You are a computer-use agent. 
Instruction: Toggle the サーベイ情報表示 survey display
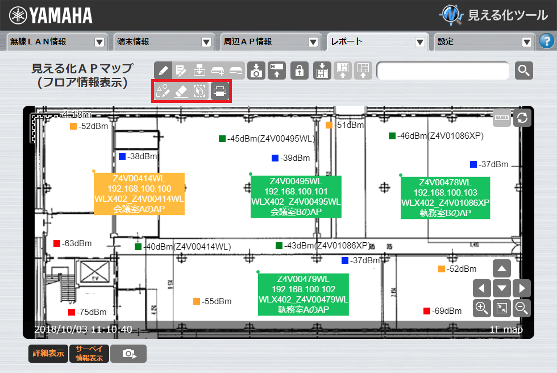tap(89, 354)
